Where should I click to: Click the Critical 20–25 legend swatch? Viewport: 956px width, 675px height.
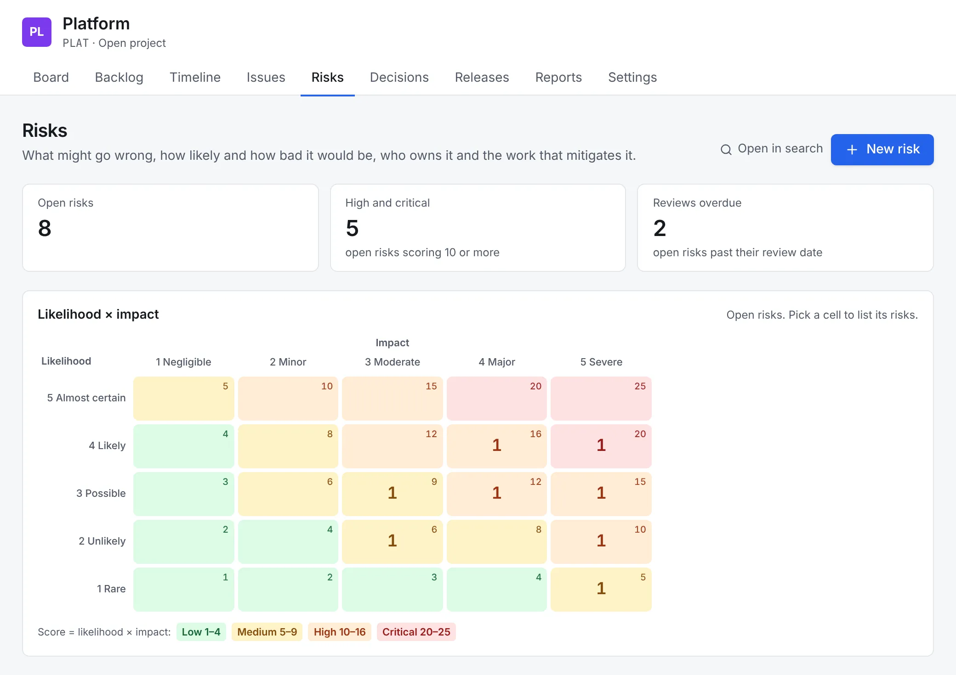(x=416, y=632)
